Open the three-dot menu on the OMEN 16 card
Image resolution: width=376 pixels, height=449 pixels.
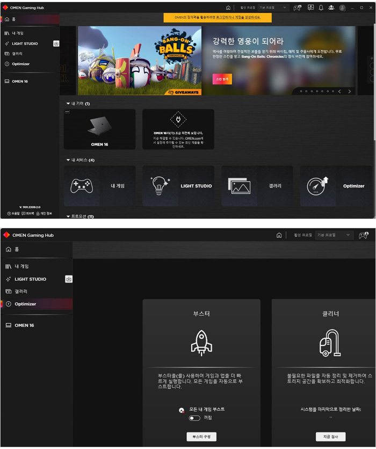tap(67, 112)
